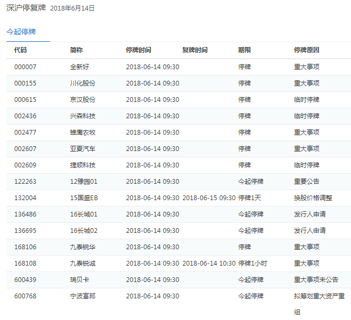Select stock name 京汉股份
This screenshot has height=320, width=351.
point(83,100)
